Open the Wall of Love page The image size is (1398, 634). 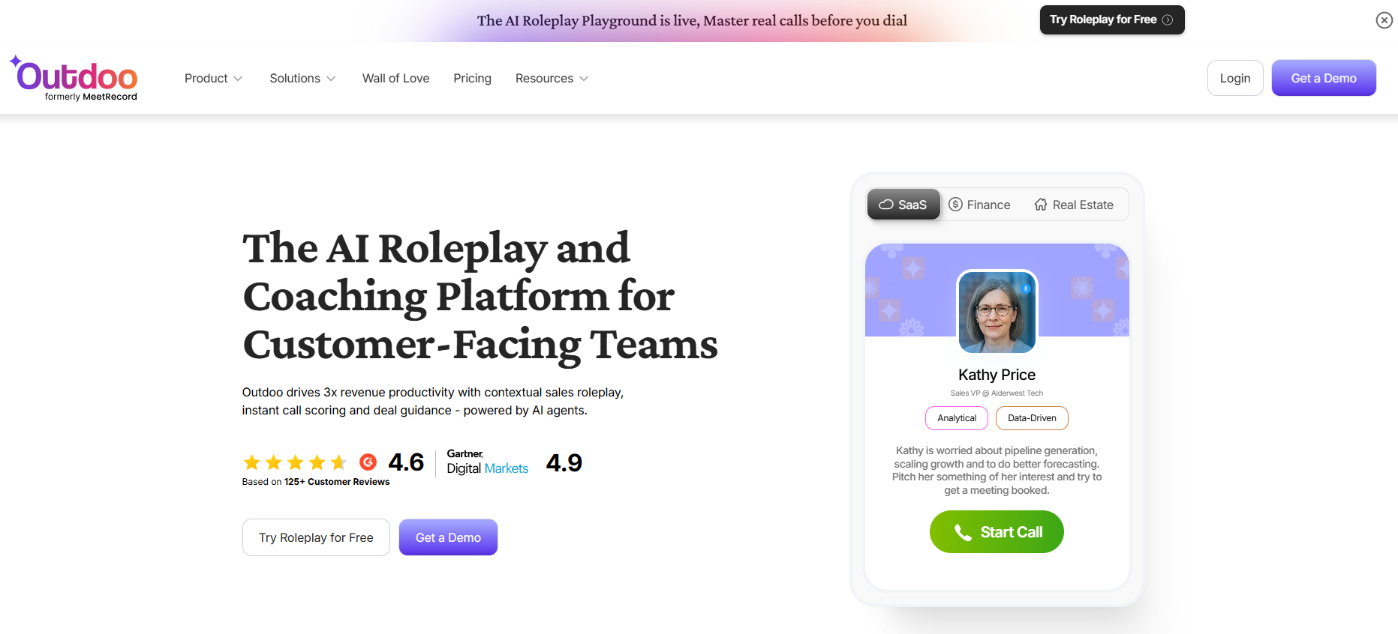pos(395,79)
